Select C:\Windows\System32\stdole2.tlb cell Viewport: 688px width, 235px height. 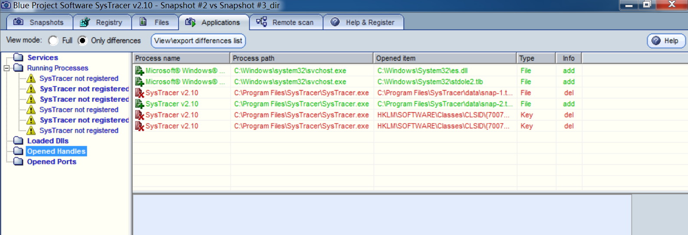(x=430, y=82)
